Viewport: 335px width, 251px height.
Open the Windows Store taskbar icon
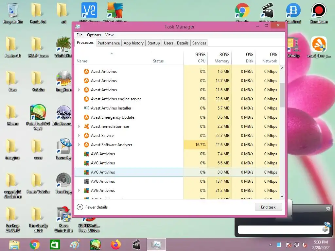click(x=55, y=244)
